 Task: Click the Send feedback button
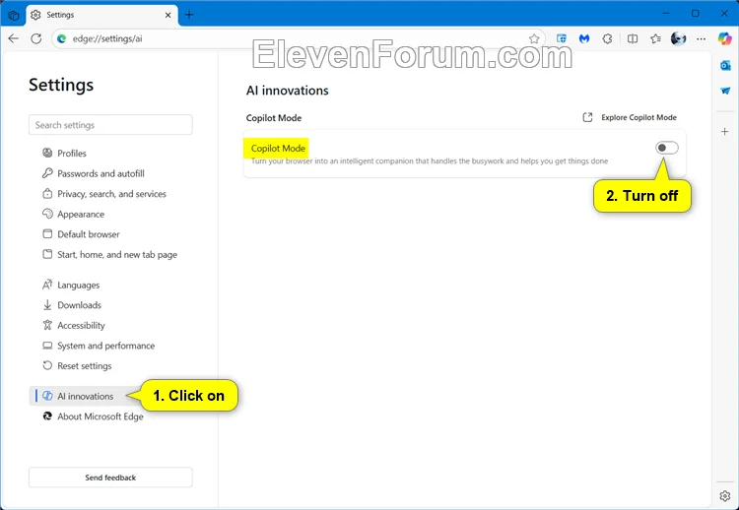click(x=110, y=478)
